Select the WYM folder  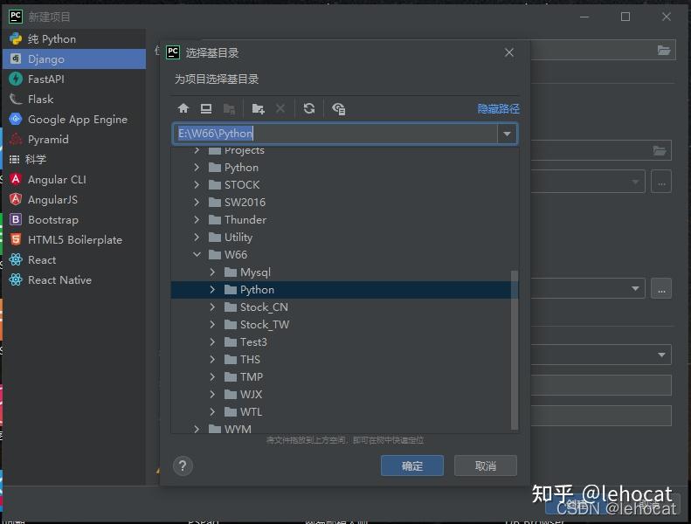(238, 429)
